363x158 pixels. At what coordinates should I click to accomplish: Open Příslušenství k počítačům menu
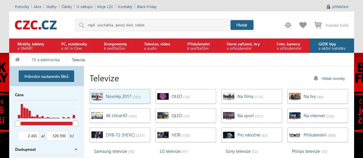pos(199,46)
